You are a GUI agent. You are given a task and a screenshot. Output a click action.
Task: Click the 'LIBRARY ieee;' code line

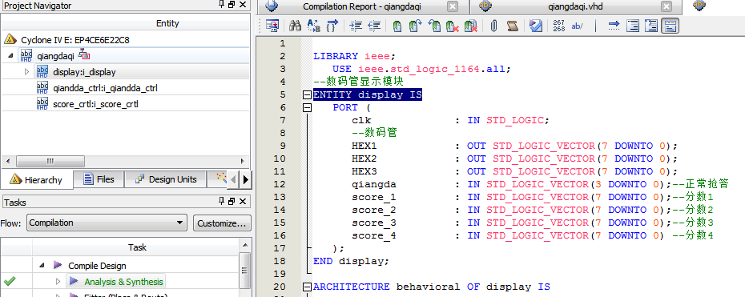354,56
